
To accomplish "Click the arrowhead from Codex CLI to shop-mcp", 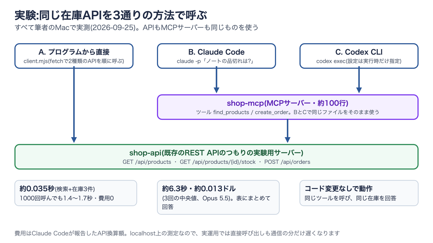I will [359, 90].
